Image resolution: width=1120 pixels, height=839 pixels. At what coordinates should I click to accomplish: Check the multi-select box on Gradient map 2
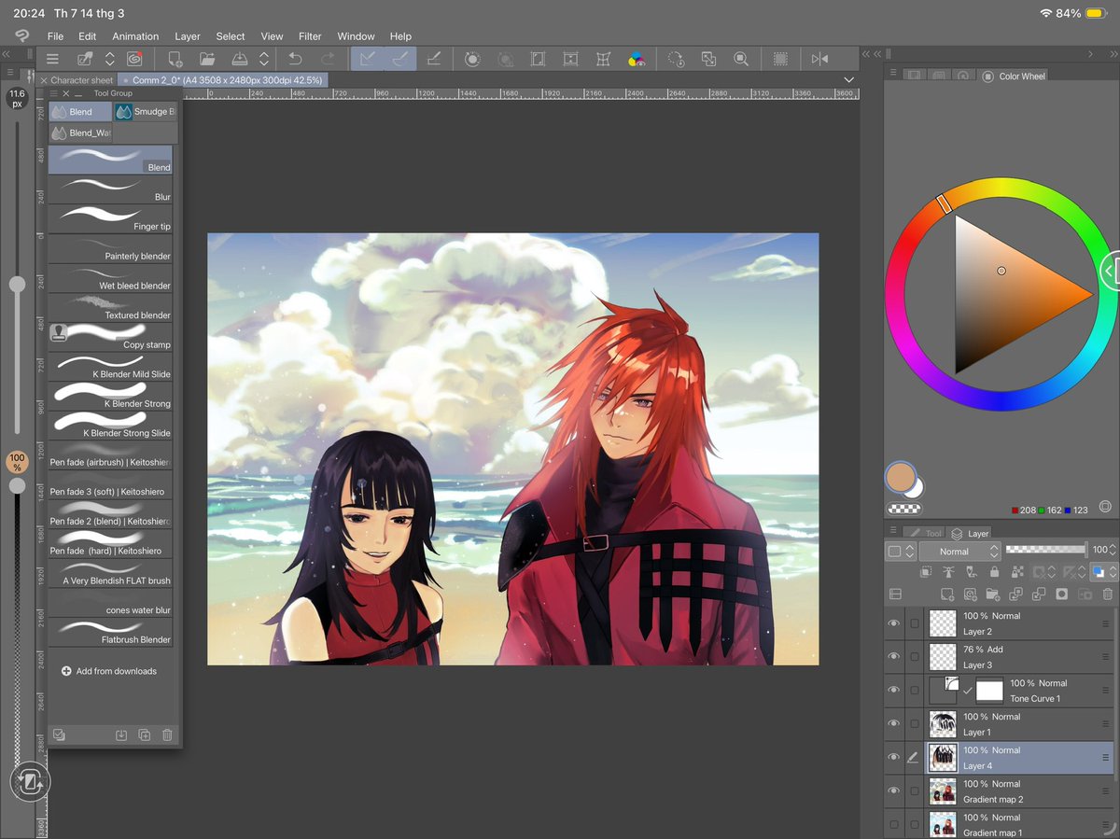click(x=915, y=791)
